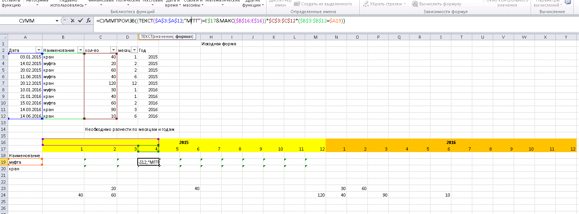Open the месяц column filter dropdown
This screenshot has height=214, width=579.
(x=134, y=50)
